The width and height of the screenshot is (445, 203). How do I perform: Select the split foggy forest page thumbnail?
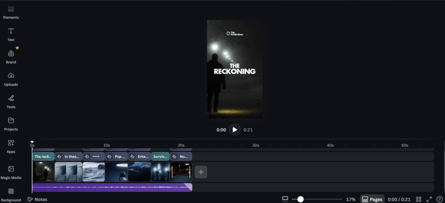68,172
